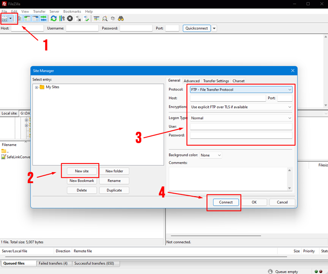Click the New Bookmark button
The image size is (328, 274).
pyautogui.click(x=82, y=181)
